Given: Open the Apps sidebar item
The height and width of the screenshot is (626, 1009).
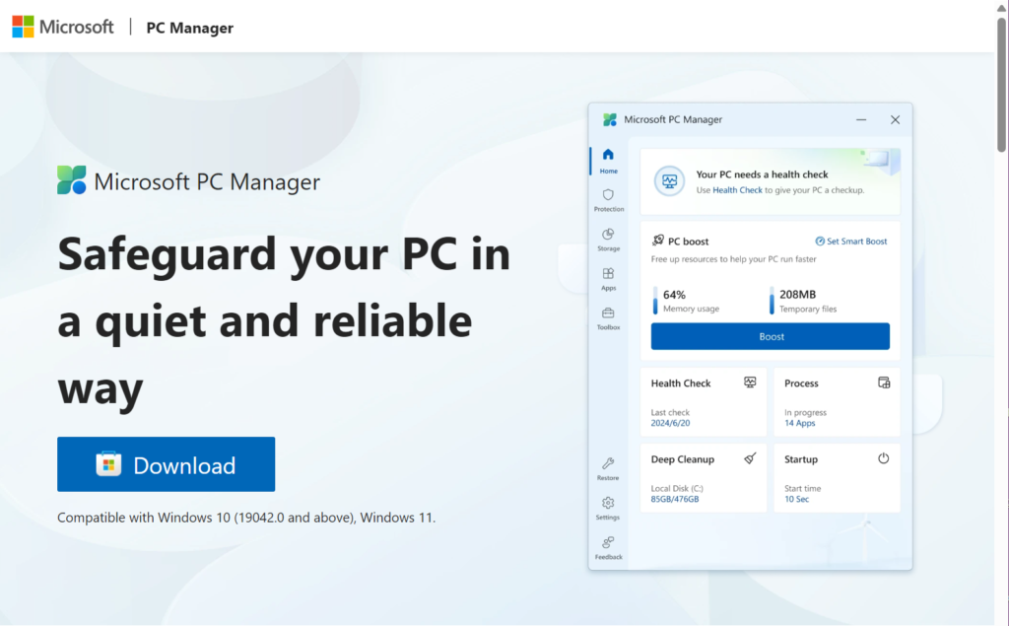Looking at the screenshot, I should (x=608, y=279).
